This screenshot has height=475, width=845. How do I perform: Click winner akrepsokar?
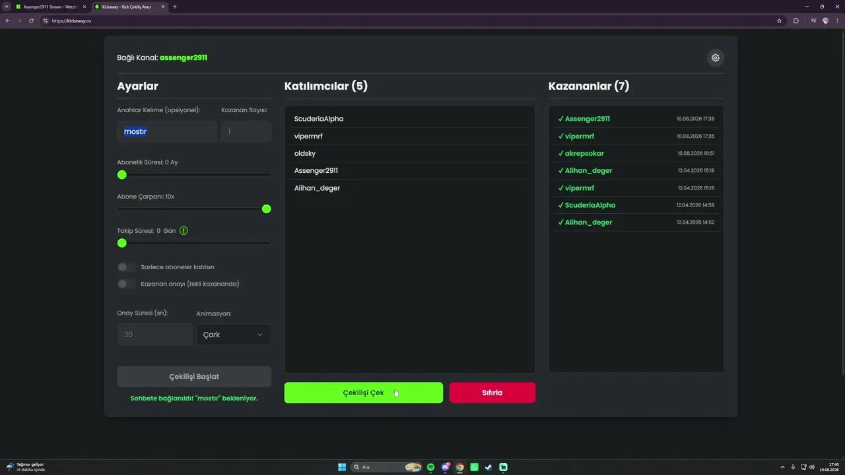(636, 153)
